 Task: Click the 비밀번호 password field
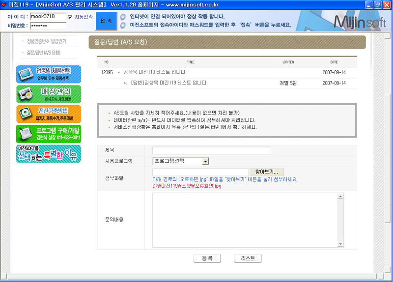click(48, 26)
